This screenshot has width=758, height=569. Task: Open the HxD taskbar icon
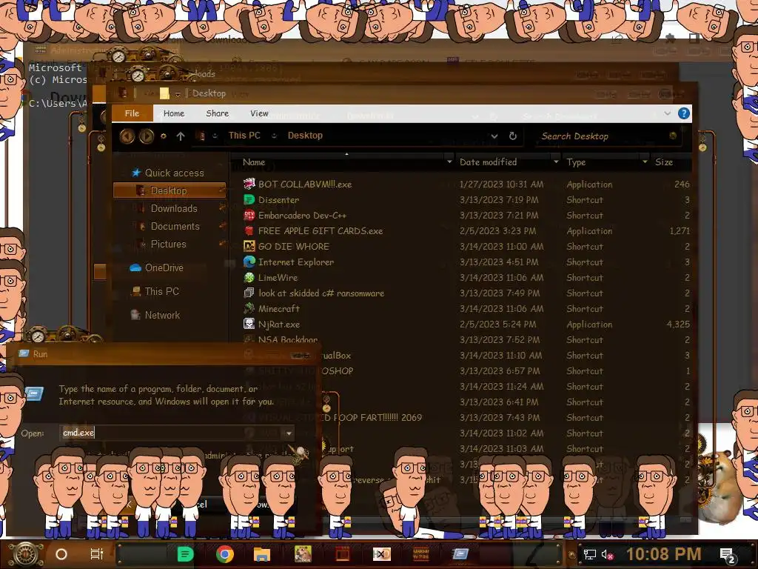(381, 554)
